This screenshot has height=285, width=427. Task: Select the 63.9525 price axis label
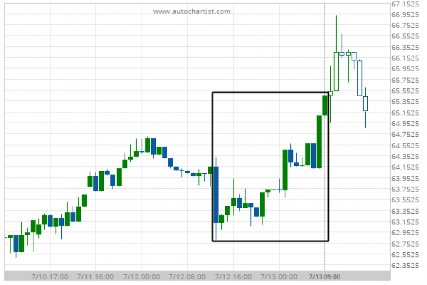(x=405, y=178)
